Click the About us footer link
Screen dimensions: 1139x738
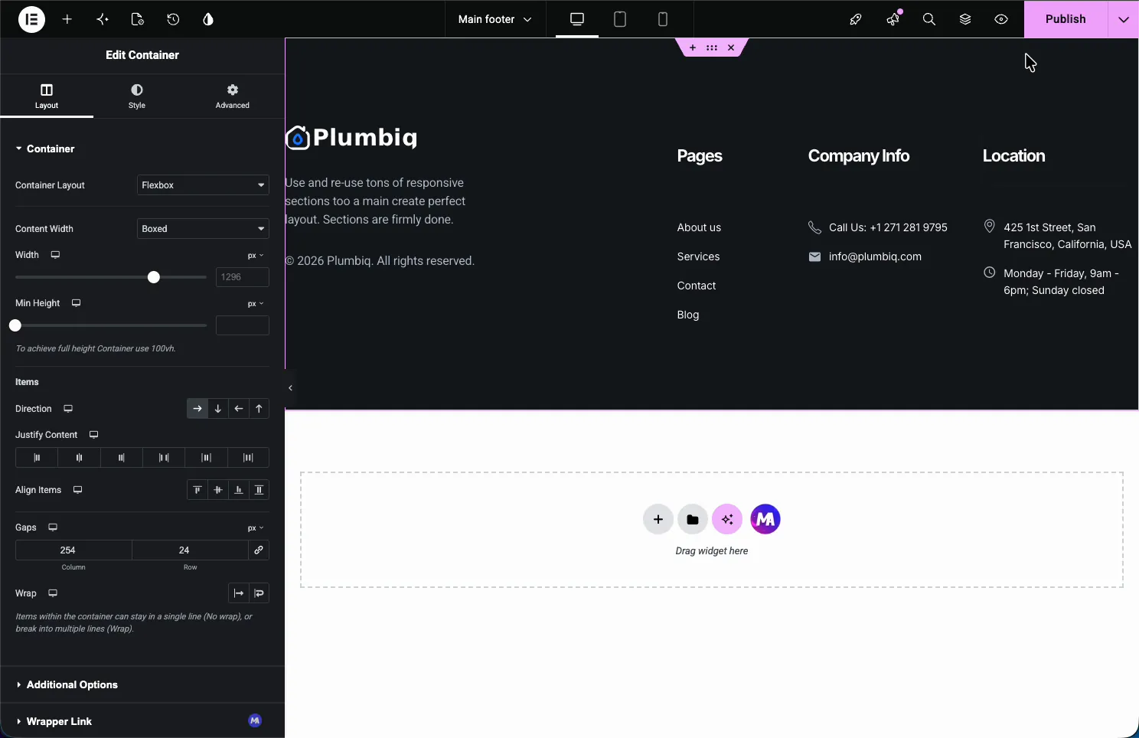[699, 227]
